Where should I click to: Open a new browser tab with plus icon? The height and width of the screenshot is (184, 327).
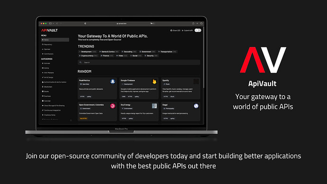(197, 24)
